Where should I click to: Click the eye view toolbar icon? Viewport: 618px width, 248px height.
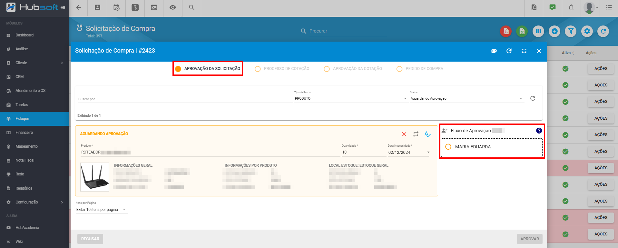tap(173, 7)
